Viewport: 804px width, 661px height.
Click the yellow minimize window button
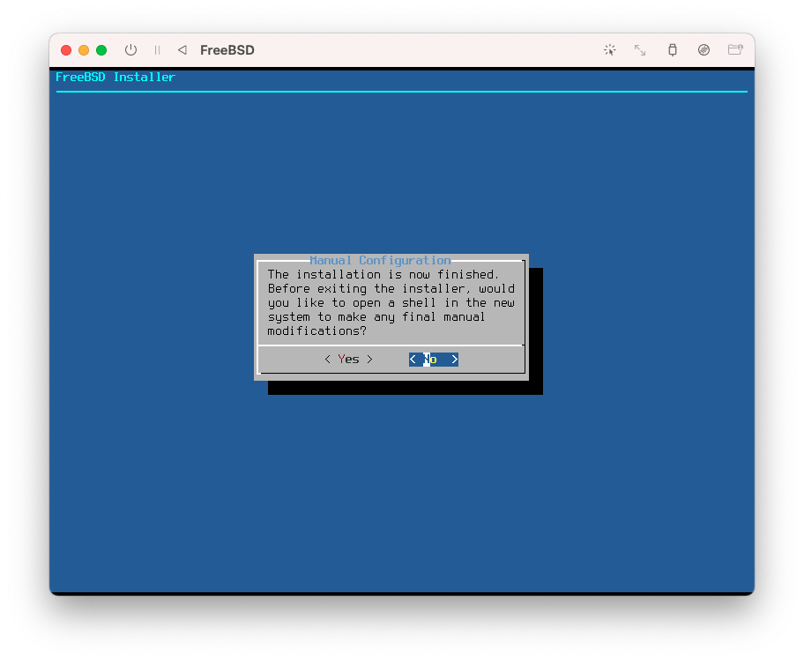pos(84,49)
